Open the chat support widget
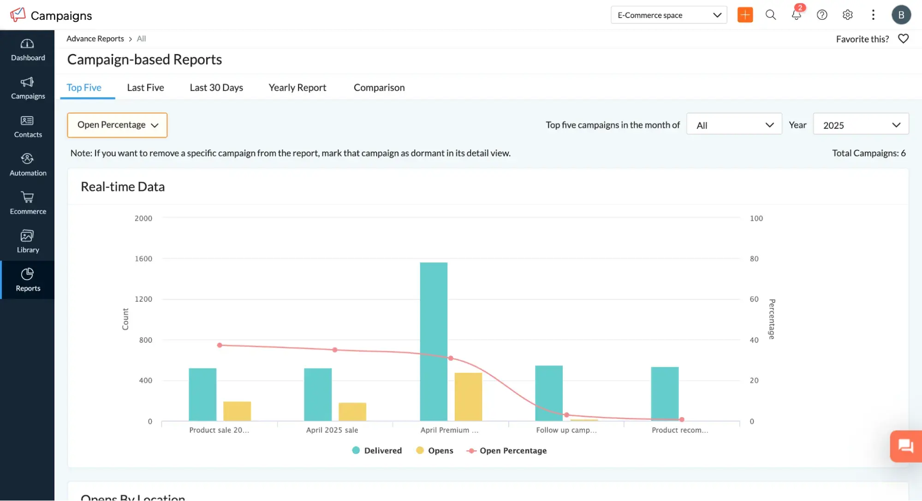This screenshot has height=501, width=922. tap(905, 446)
